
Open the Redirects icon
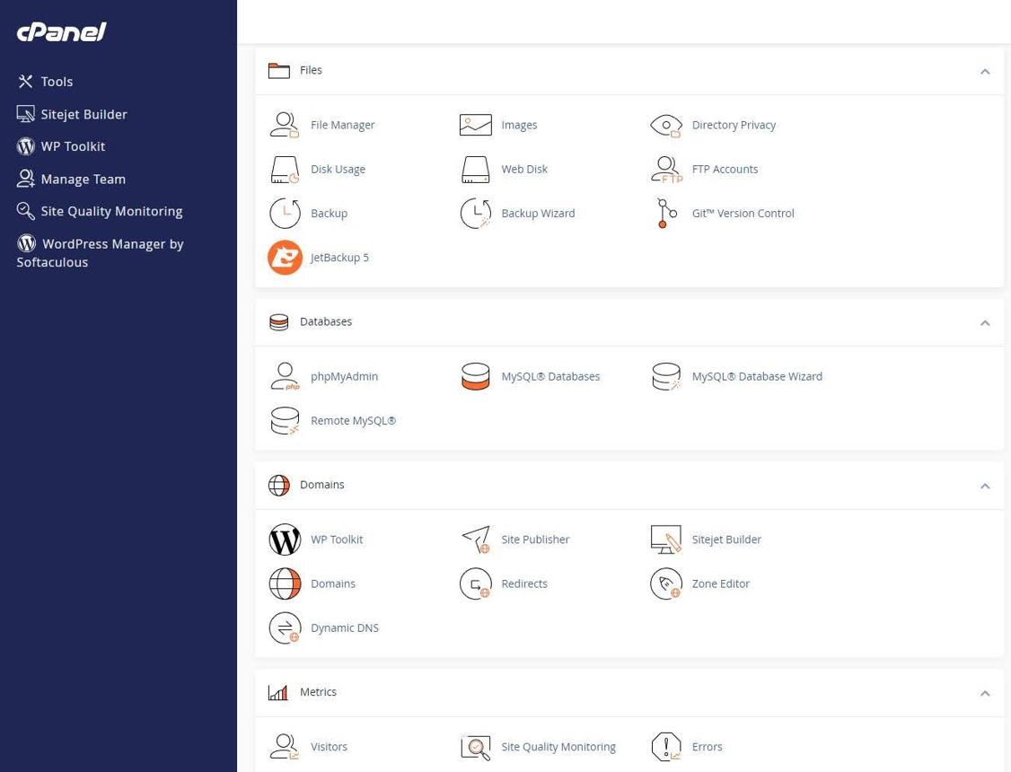coord(475,583)
